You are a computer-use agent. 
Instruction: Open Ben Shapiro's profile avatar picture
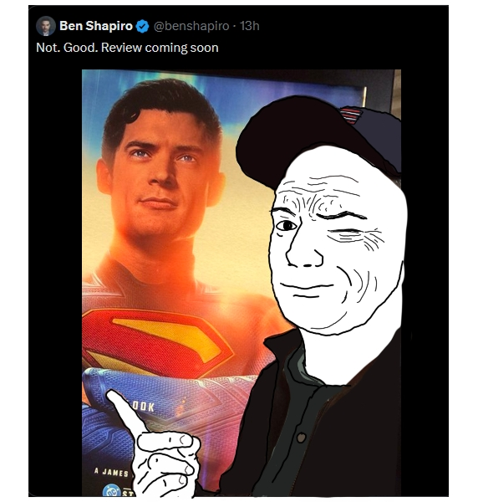[x=46, y=26]
